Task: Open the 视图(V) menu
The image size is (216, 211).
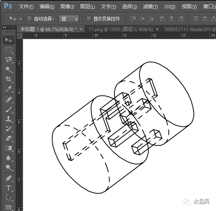Action: tap(189, 6)
